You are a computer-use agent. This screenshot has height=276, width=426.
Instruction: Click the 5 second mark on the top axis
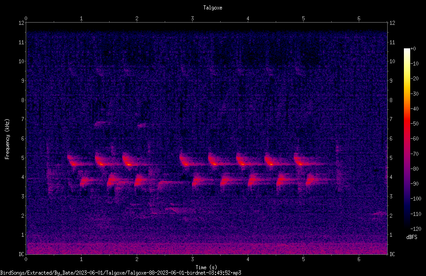pos(303,18)
